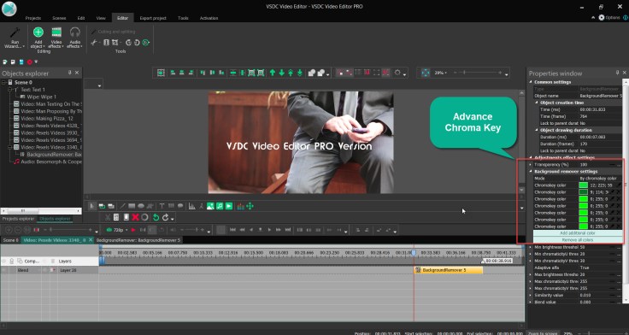This screenshot has height=335, width=629.
Task: Click the red X delete icon
Action: pos(136,217)
